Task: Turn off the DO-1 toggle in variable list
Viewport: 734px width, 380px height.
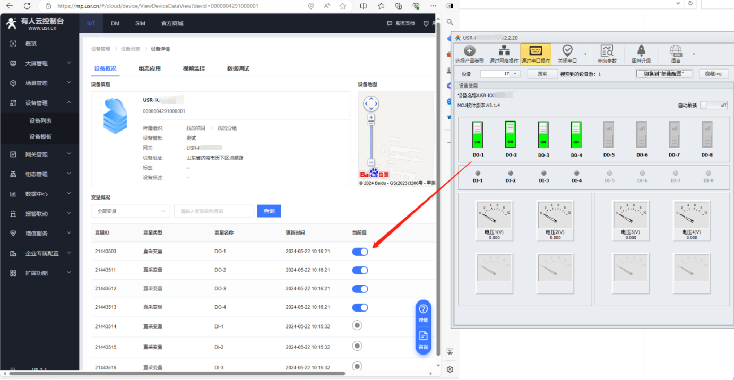Action: pyautogui.click(x=360, y=252)
